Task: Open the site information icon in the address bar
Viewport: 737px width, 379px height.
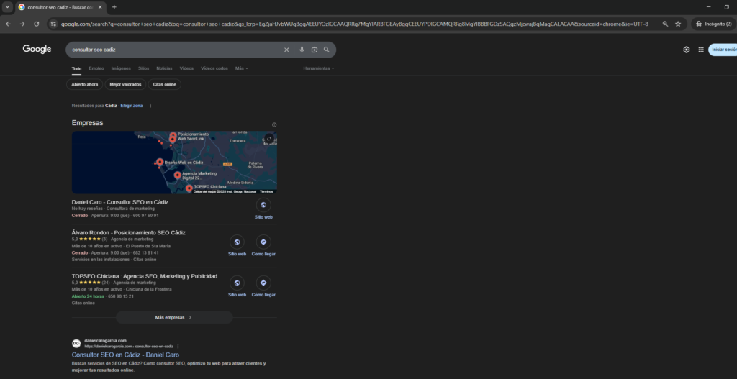Action: pyautogui.click(x=53, y=24)
